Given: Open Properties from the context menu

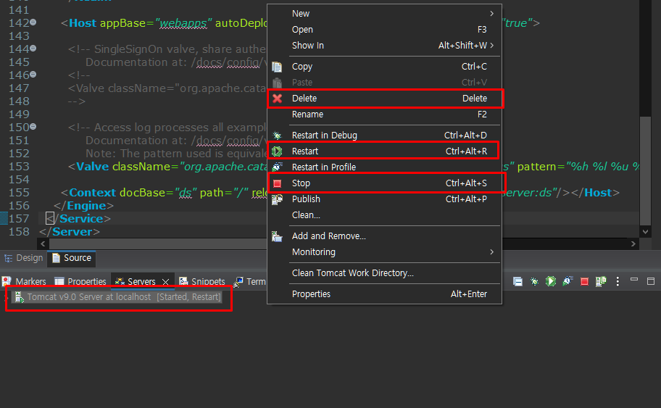Looking at the screenshot, I should pyautogui.click(x=384, y=293).
